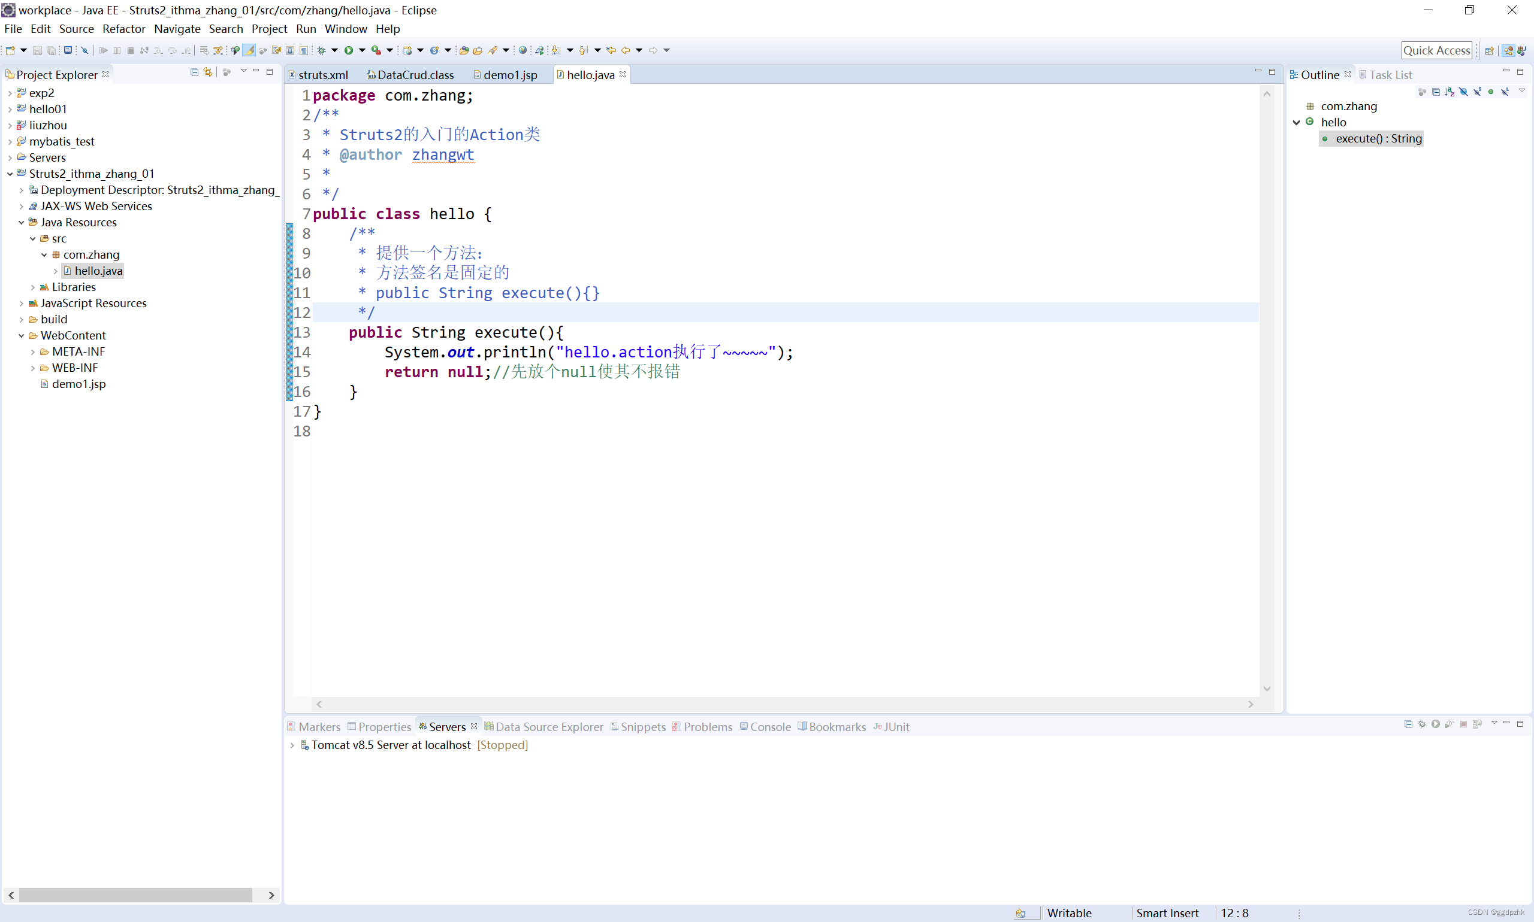Expand the WEB-INF folder
1534x922 pixels.
[x=33, y=368]
